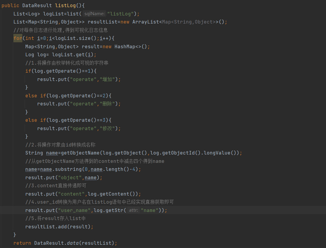The height and width of the screenshot is (248, 326).
Task: Click ArrayList in the resultList declaration
Action: click(145, 22)
